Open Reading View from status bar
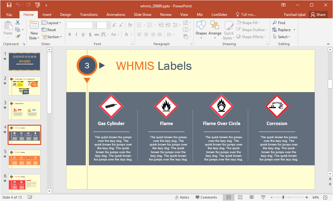Screen dimensions: 333x201 click(x=252, y=197)
